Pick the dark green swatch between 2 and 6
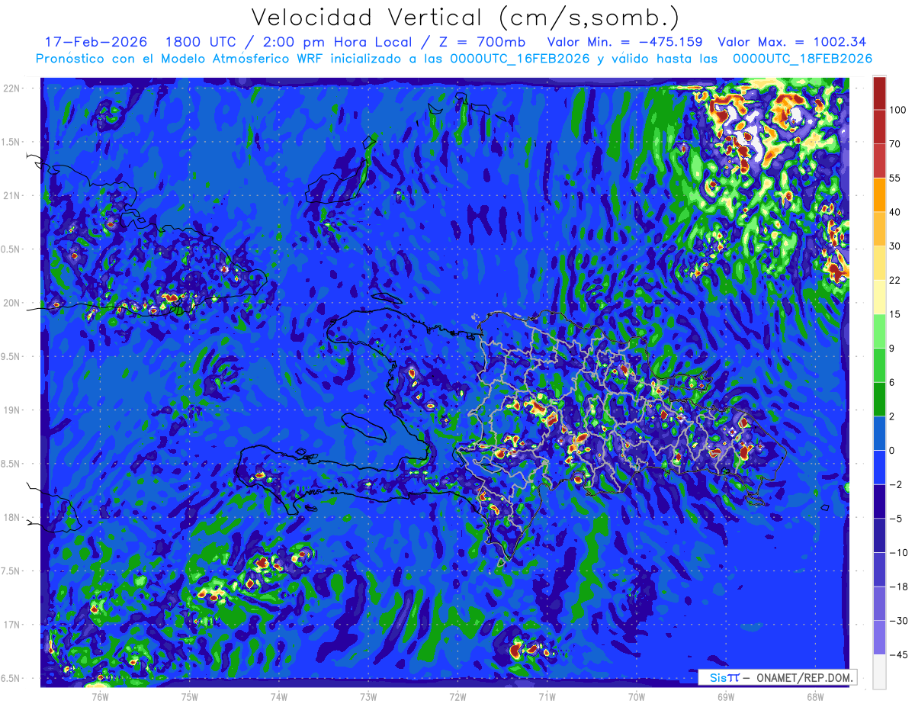The width and height of the screenshot is (915, 707). [x=879, y=400]
